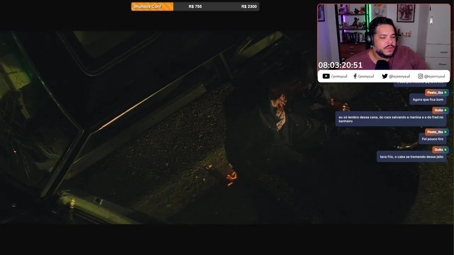Click username Peeto_tbs above 'Foi pouco tiro'
This screenshot has height=255, width=454.
[x=435, y=132]
